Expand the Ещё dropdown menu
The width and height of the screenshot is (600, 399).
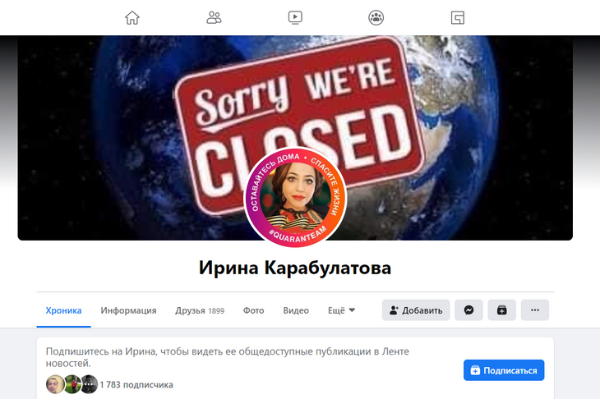pos(341,310)
